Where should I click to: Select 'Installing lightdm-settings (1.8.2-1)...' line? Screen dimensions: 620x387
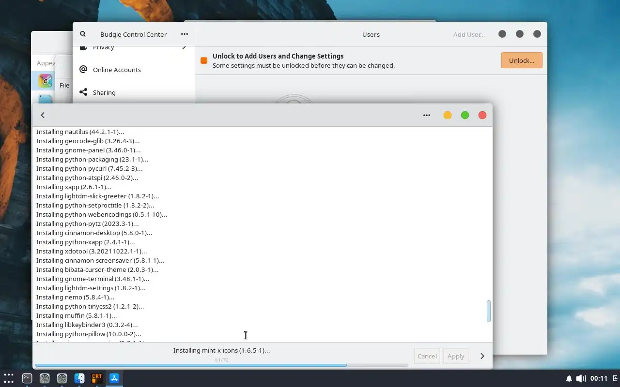(91, 288)
